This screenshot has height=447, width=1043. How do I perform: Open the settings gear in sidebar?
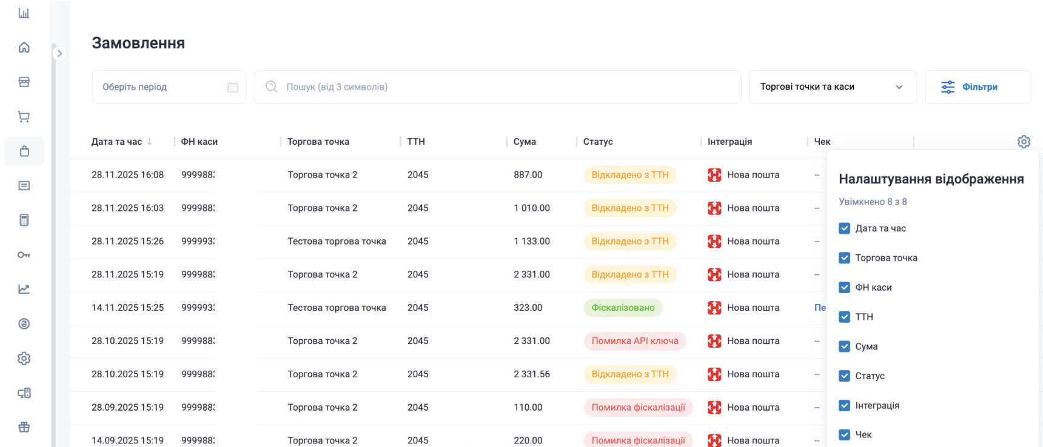pyautogui.click(x=24, y=359)
